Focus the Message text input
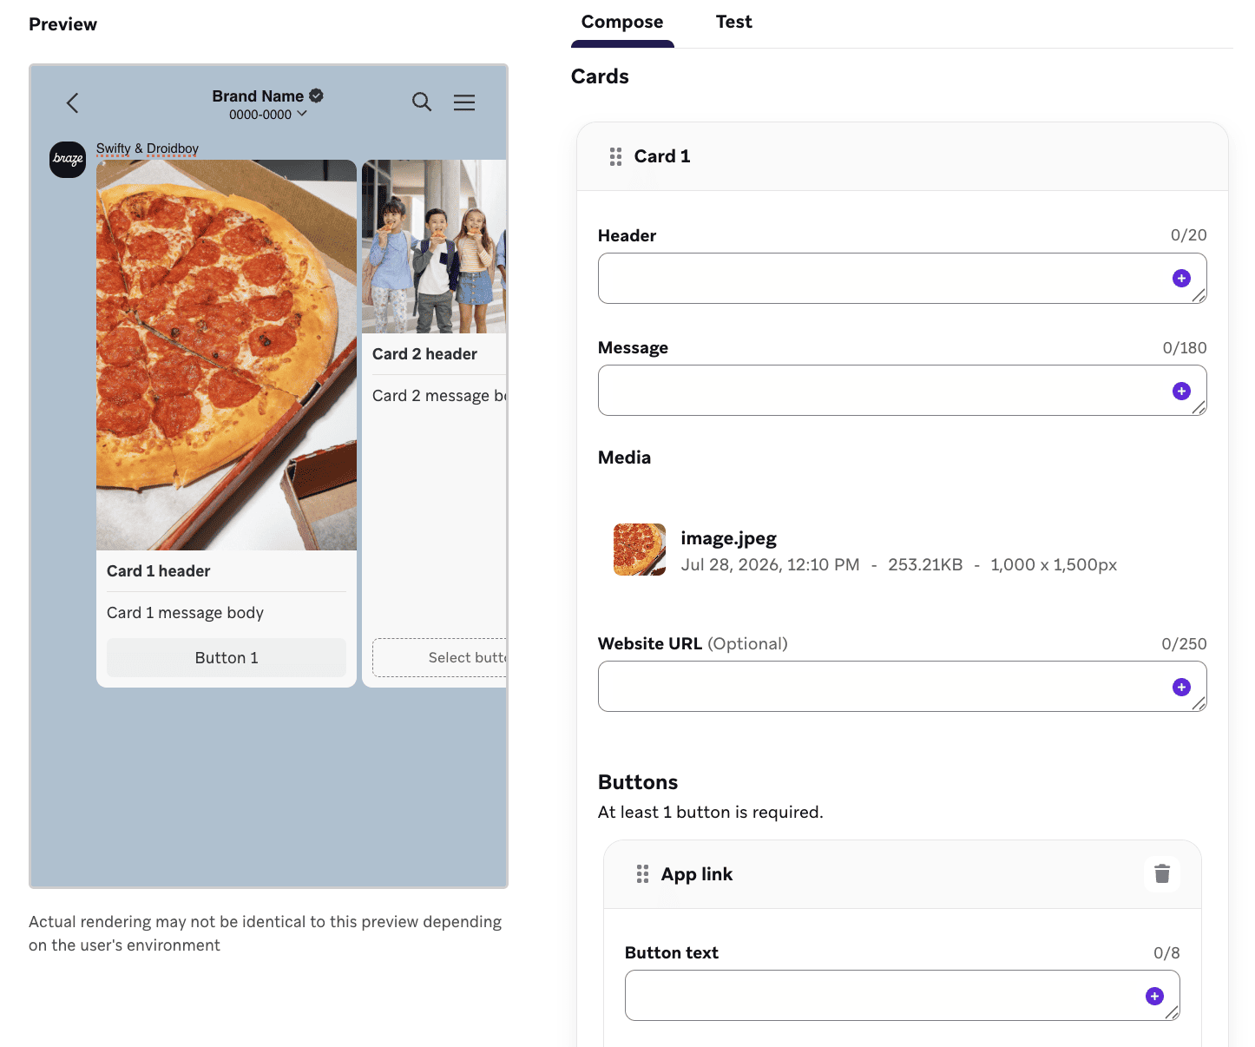This screenshot has width=1255, height=1047. [902, 391]
